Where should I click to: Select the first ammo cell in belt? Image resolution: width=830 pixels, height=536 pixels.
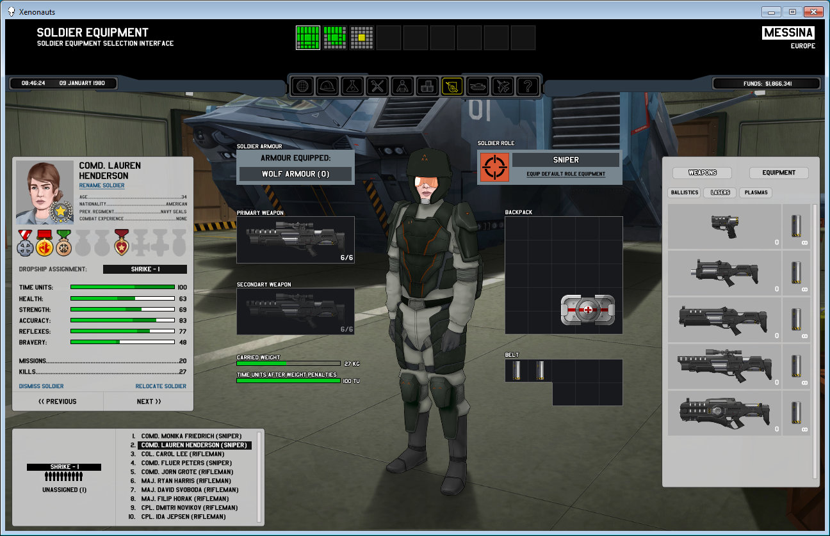coord(517,370)
